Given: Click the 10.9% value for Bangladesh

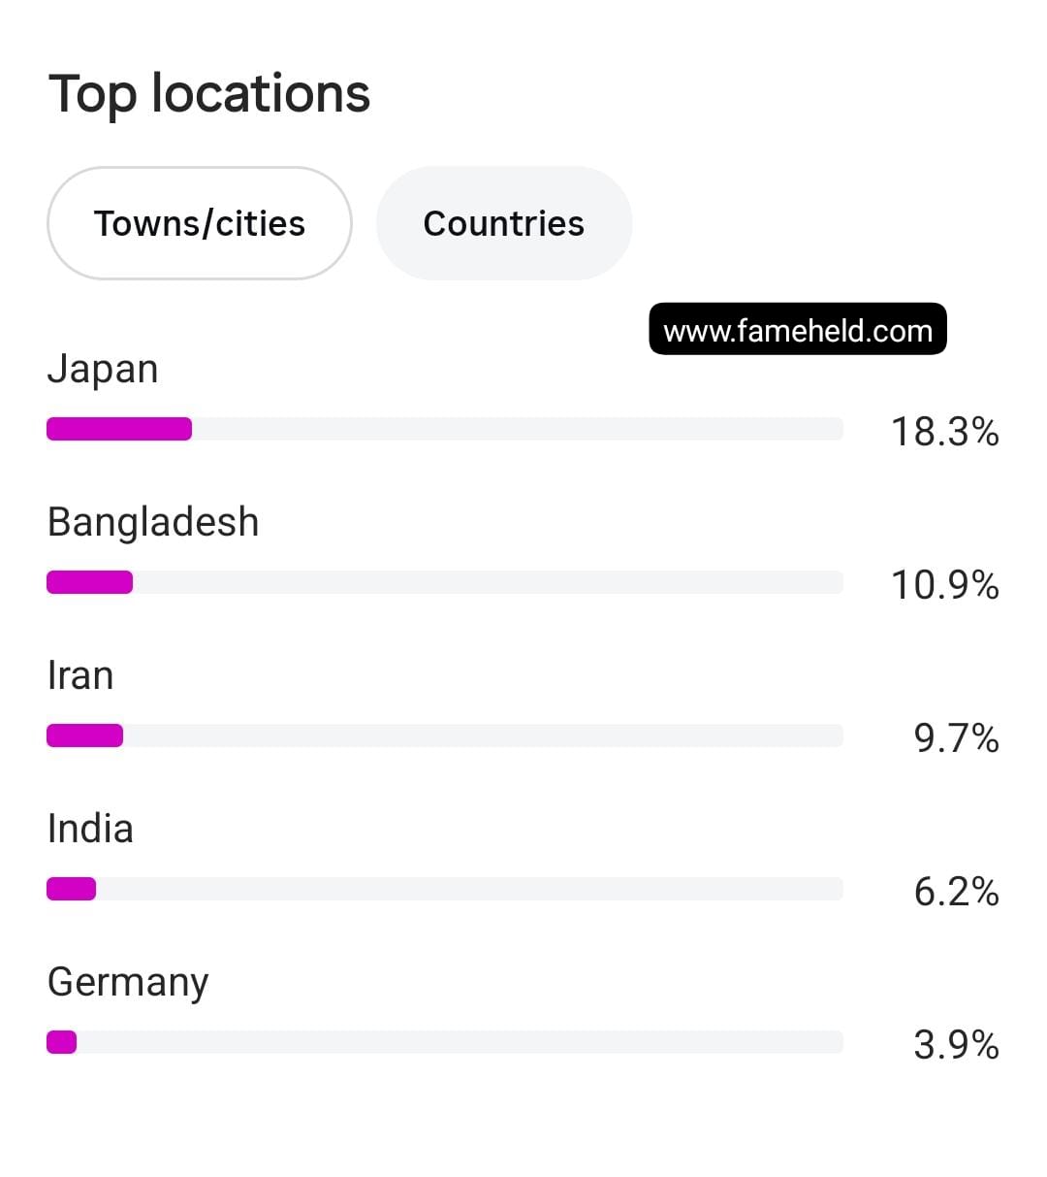Looking at the screenshot, I should [945, 584].
